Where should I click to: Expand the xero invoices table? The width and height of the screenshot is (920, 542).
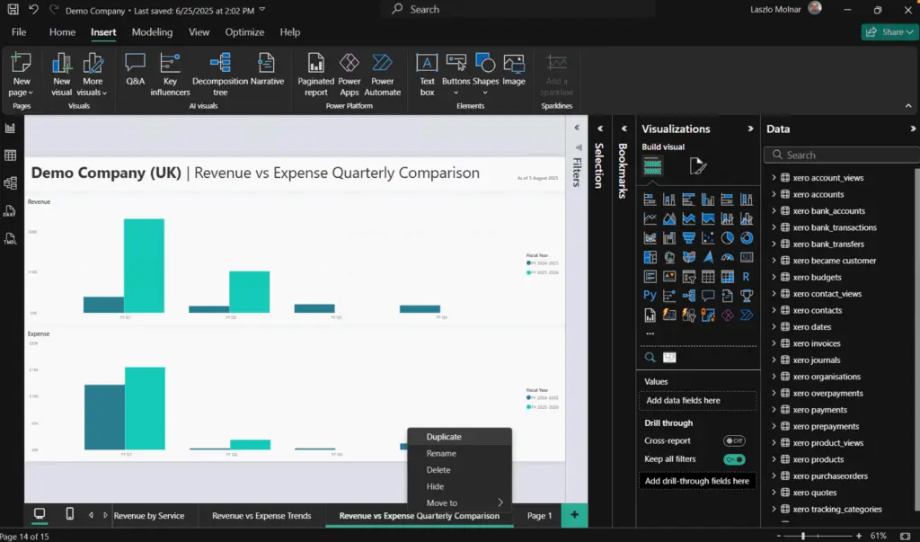774,343
